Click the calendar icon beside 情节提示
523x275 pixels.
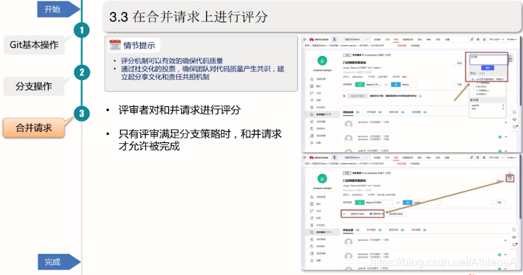click(x=115, y=45)
